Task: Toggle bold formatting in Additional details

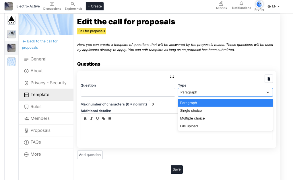Action: click(86, 119)
